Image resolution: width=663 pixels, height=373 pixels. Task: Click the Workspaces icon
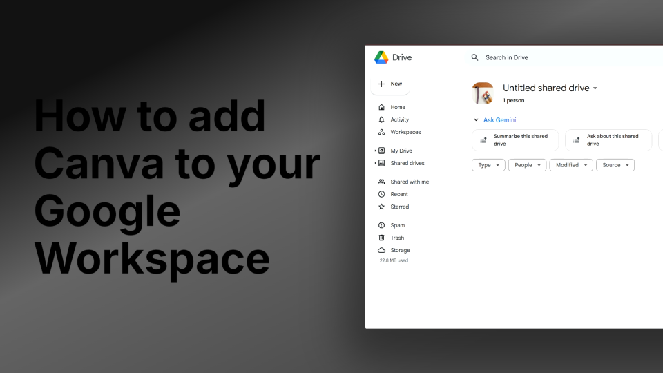tap(381, 132)
